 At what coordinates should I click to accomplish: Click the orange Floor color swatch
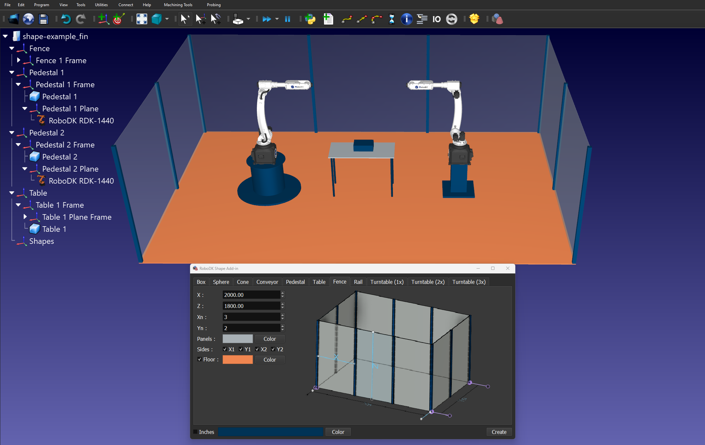pyautogui.click(x=238, y=360)
